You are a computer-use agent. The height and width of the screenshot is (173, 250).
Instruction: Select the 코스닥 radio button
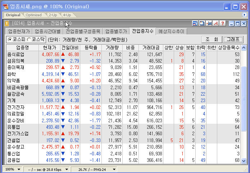(x=29, y=39)
